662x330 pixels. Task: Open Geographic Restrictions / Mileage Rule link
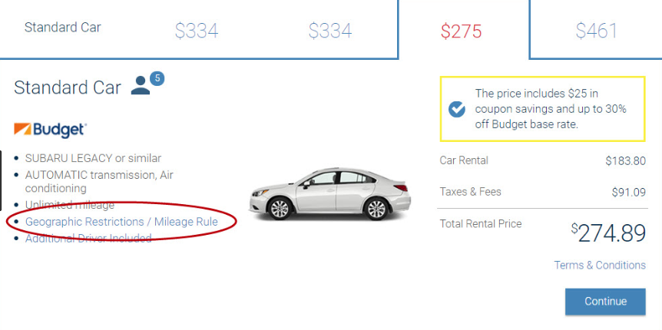121,222
